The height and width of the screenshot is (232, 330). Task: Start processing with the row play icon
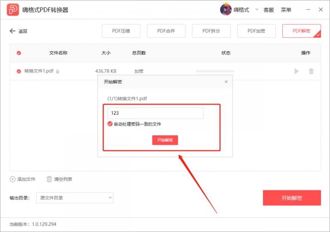[x=296, y=71]
